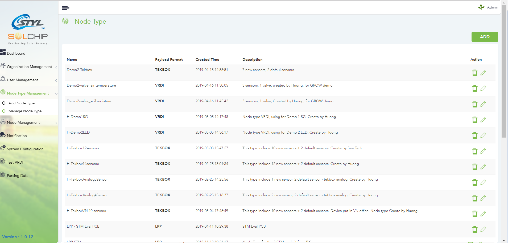Screen dimensions: 508x243
Task: Click the hamburger menu icon
Action: click(x=65, y=8)
